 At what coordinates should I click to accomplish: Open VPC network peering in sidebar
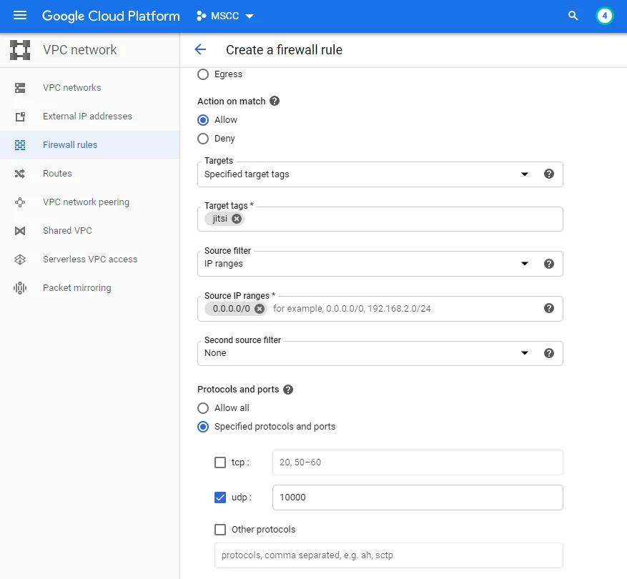(86, 202)
